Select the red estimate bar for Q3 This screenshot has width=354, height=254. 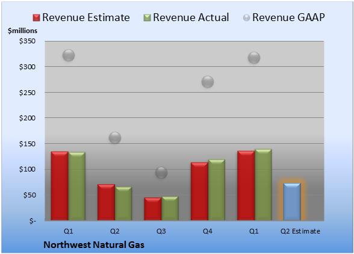pyautogui.click(x=153, y=209)
